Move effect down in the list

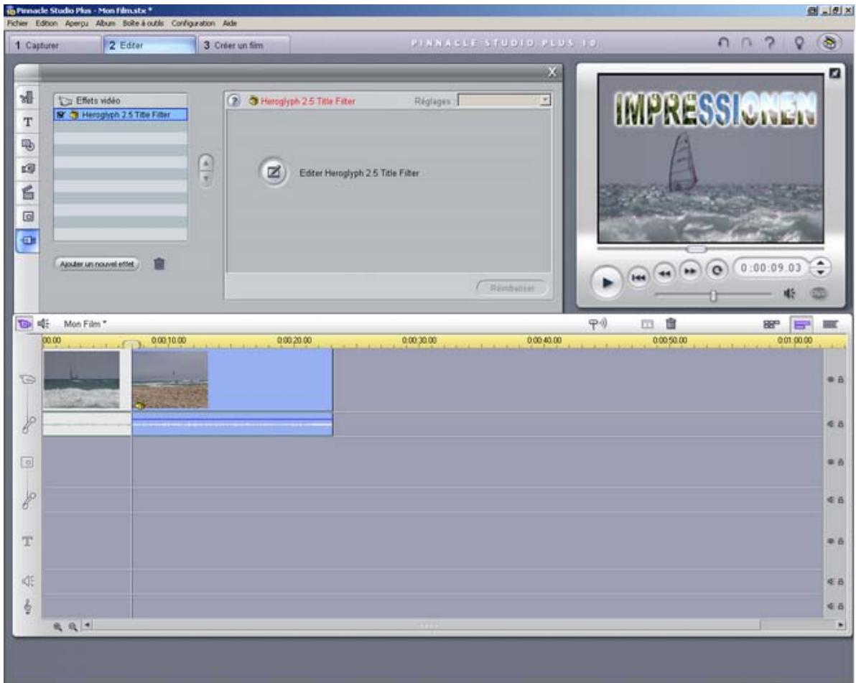coord(206,179)
